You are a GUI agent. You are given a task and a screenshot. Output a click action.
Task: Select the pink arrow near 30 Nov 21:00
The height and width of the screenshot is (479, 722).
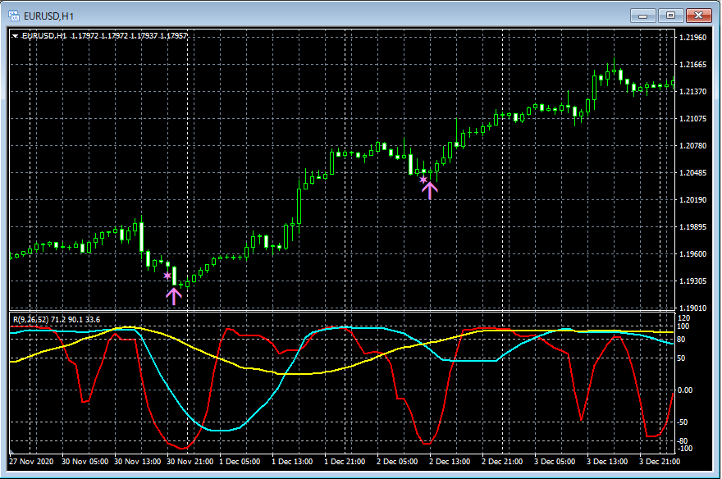174,296
